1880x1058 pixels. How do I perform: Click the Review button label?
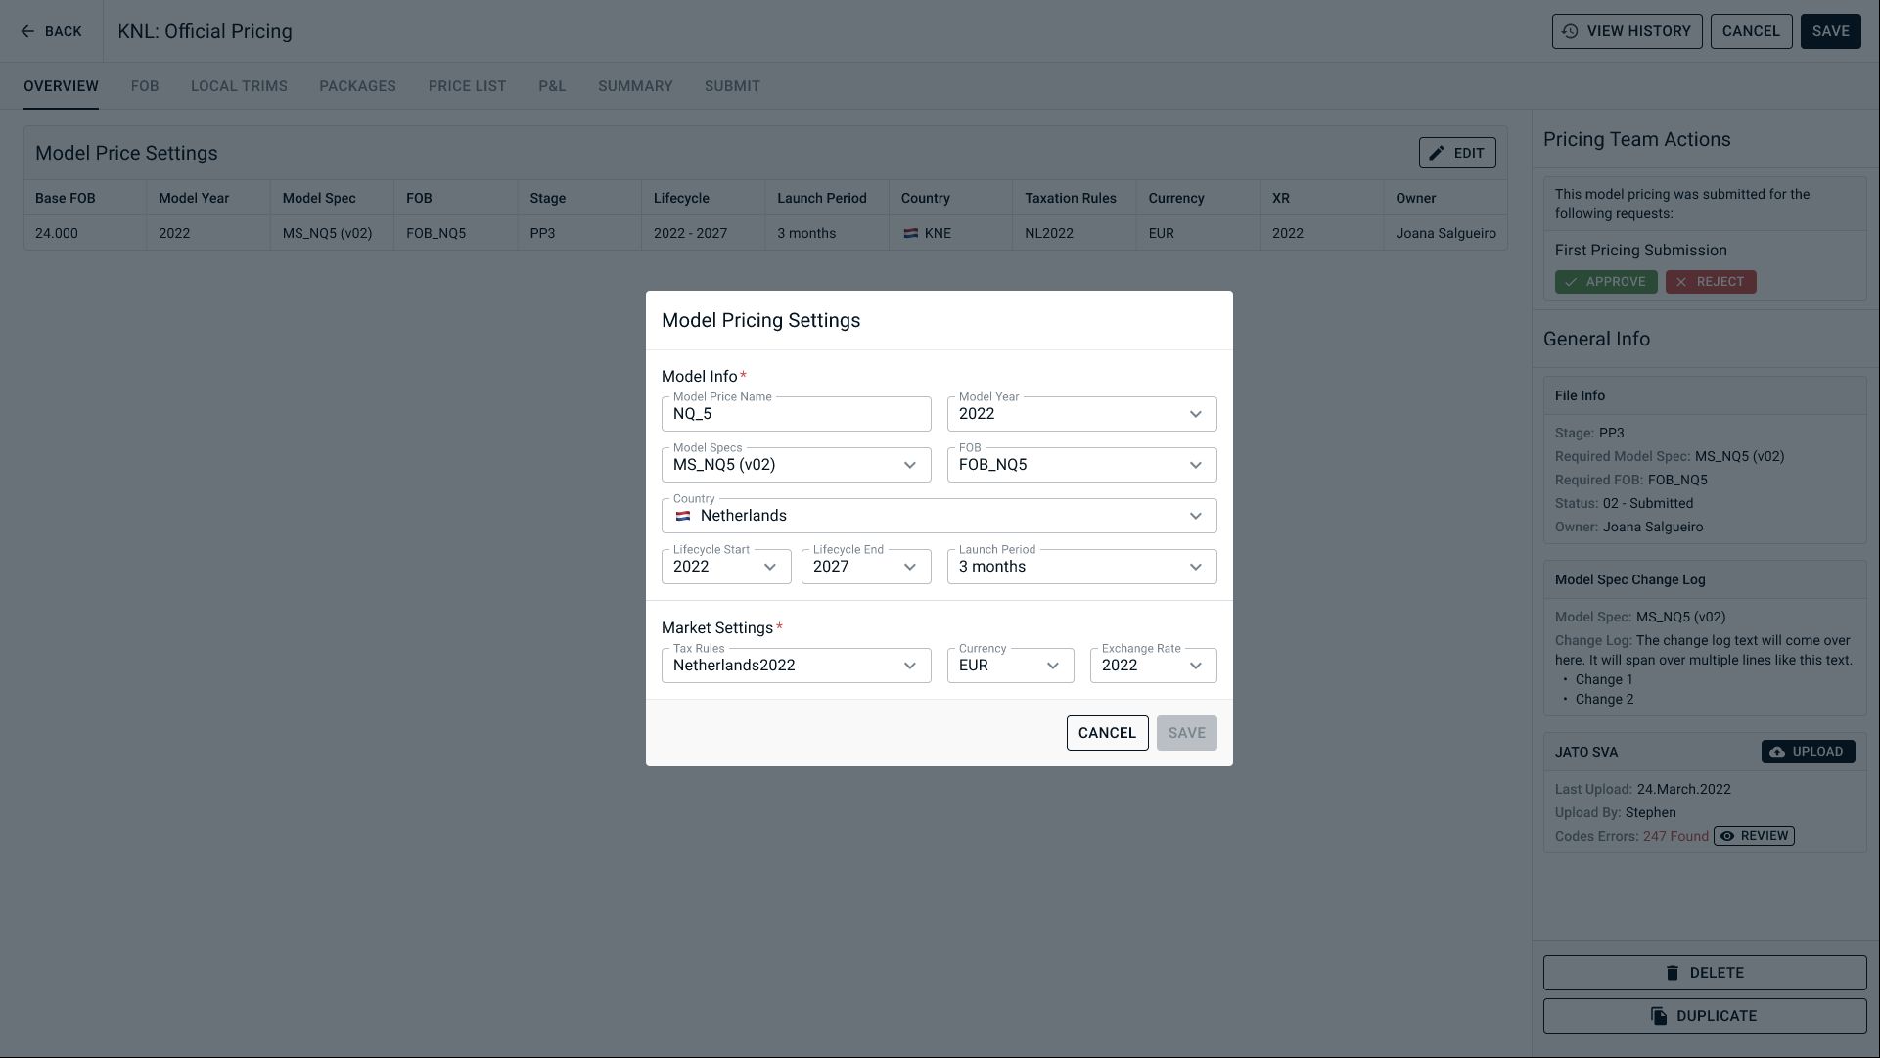[x=1765, y=836]
